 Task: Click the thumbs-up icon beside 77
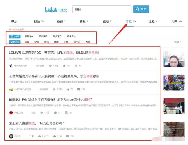point(68,89)
